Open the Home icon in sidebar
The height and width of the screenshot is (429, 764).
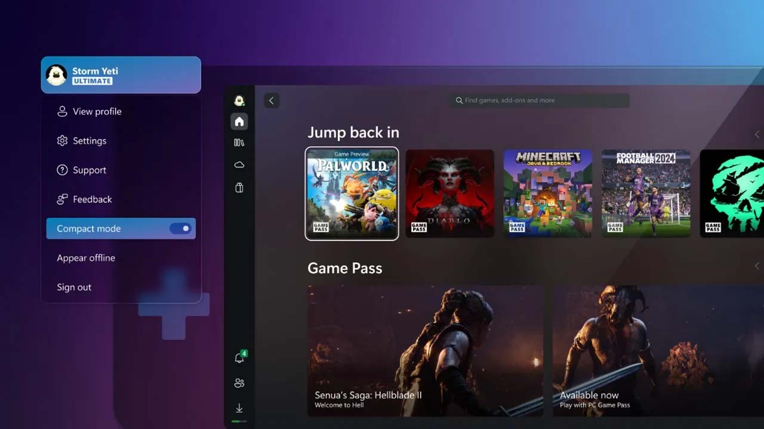pyautogui.click(x=239, y=122)
